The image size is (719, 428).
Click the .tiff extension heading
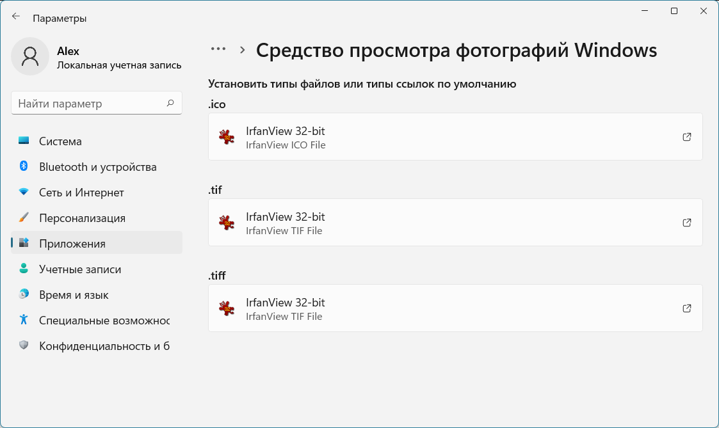point(217,275)
